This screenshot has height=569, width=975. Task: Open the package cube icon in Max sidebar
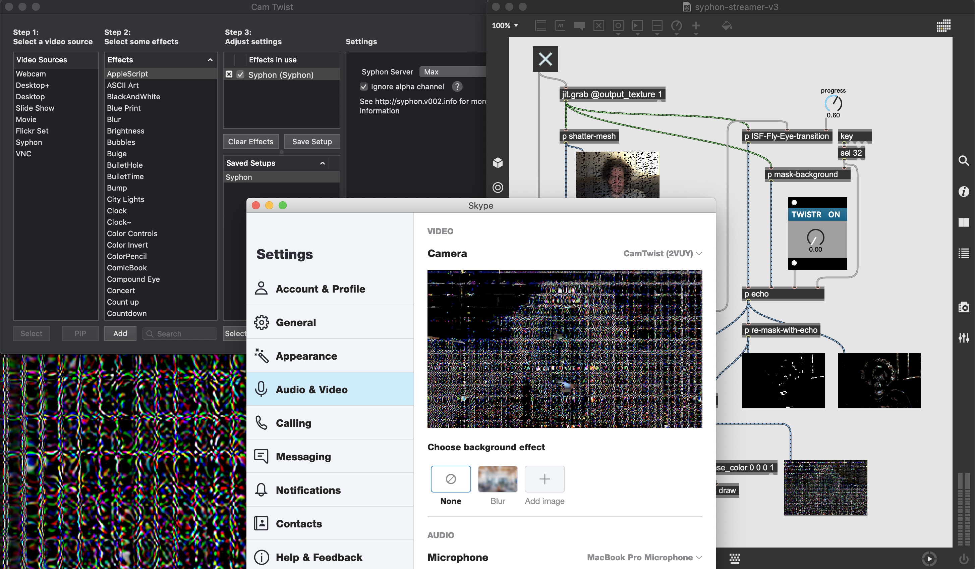click(x=498, y=163)
